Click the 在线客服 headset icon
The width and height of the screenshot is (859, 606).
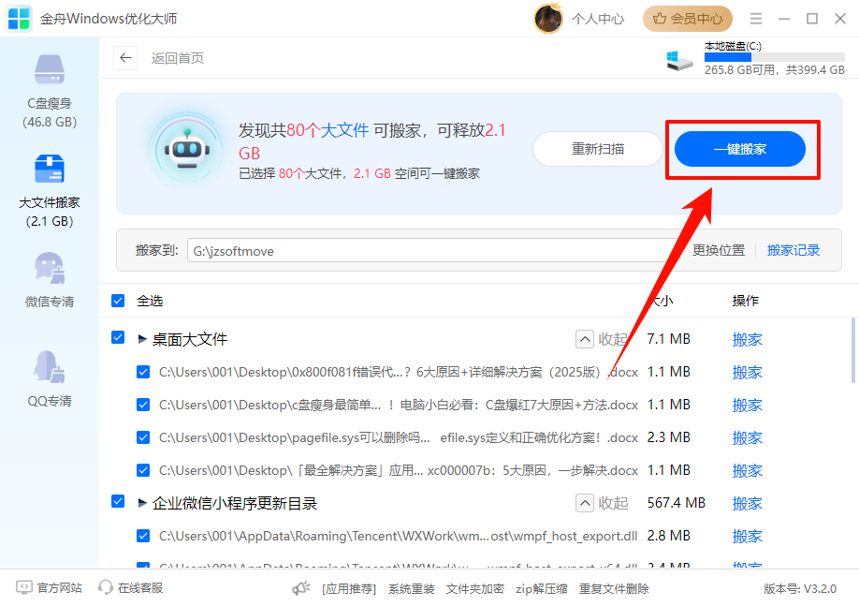point(105,587)
